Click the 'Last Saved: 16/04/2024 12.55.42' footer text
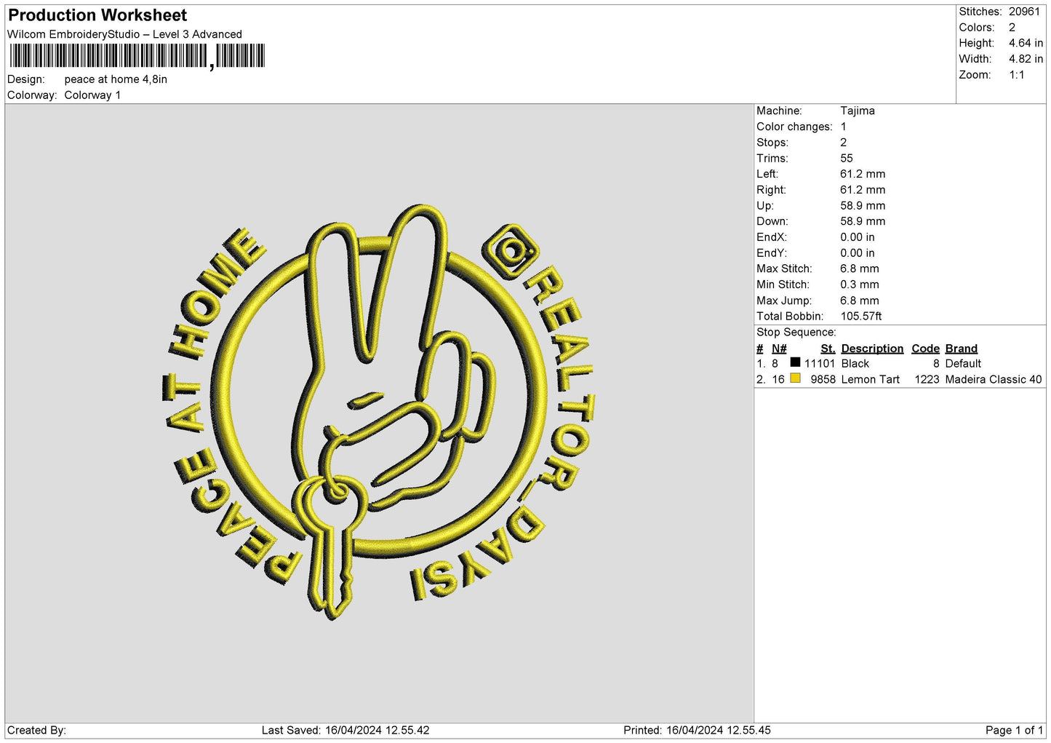 345,731
